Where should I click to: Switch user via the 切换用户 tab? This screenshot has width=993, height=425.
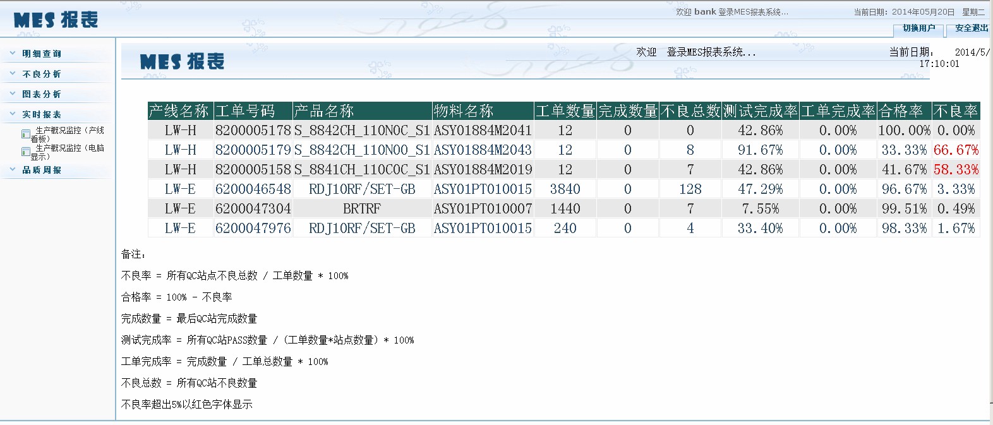(918, 28)
